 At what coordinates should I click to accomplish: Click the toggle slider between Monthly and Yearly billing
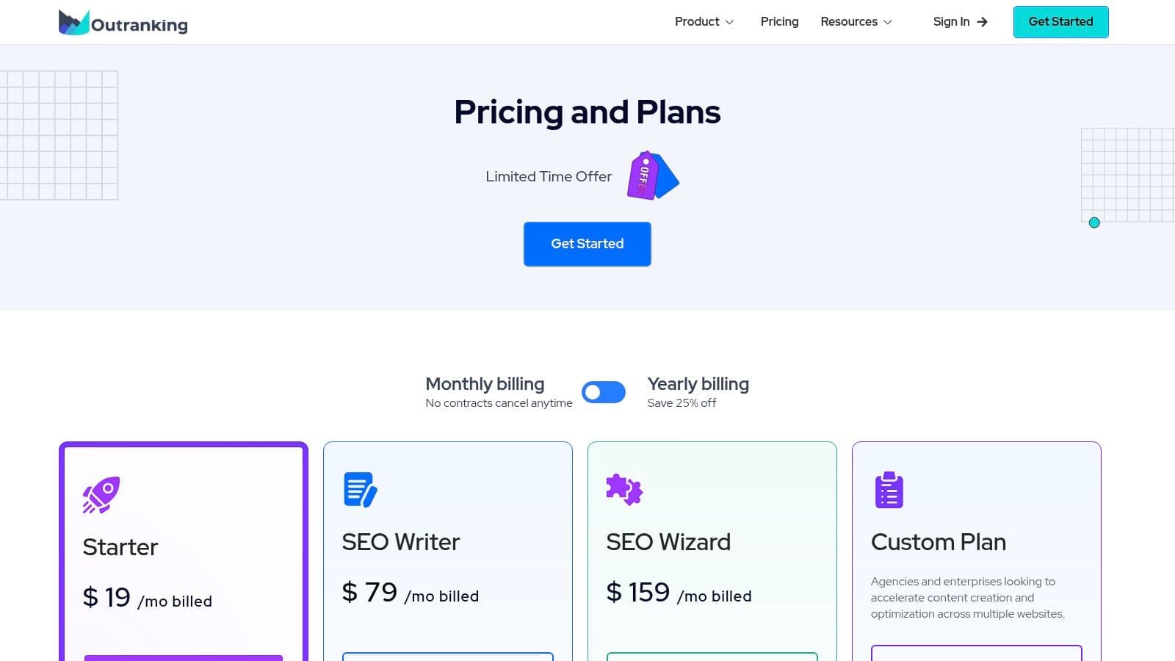[x=604, y=392]
